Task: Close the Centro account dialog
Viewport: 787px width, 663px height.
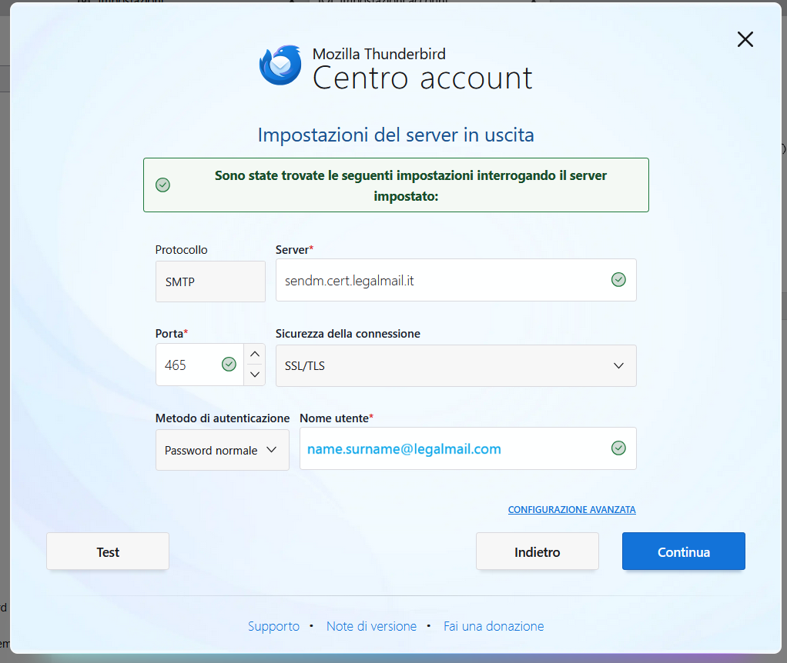Action: (745, 40)
